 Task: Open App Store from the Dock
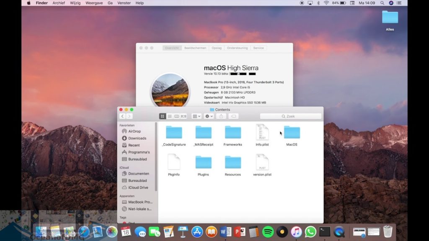[197, 232]
